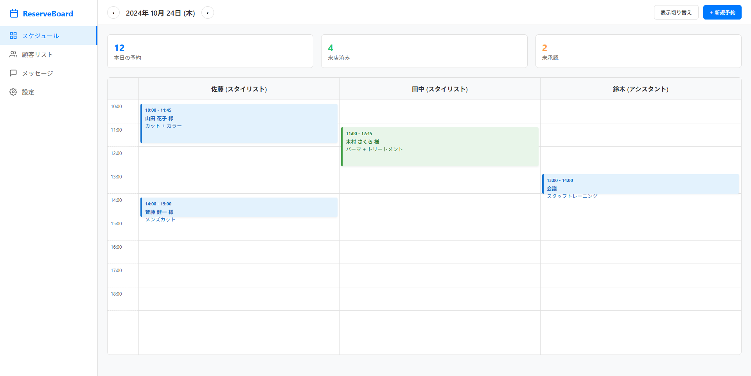The width and height of the screenshot is (751, 376).
Task: Click the 本日の予約 summary card
Action: pyautogui.click(x=210, y=51)
